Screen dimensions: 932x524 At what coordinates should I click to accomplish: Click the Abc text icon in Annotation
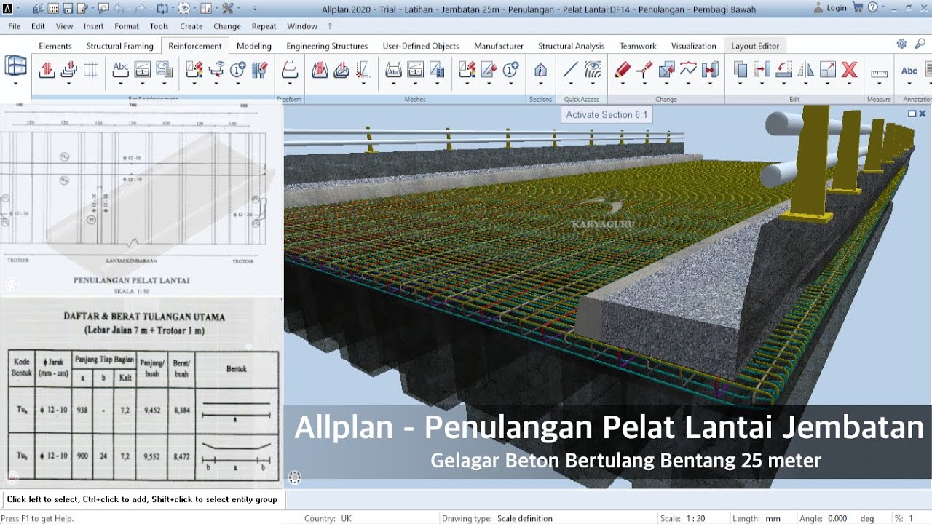[x=909, y=71]
